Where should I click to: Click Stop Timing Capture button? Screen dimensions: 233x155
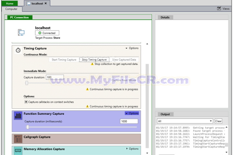click(x=94, y=60)
